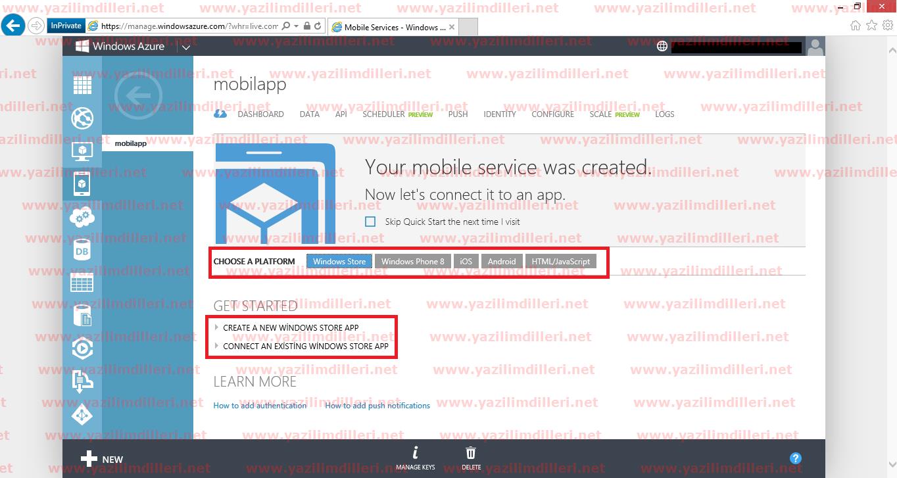Choose the Android platform option
This screenshot has height=478, width=897.
(x=502, y=262)
